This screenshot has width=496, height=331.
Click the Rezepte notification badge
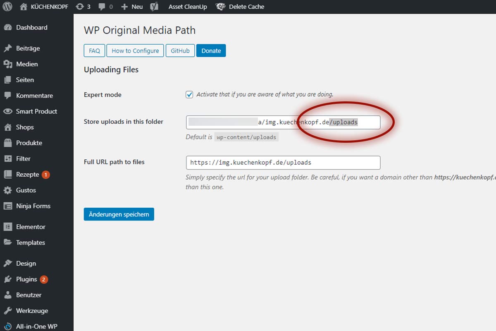[x=45, y=175]
